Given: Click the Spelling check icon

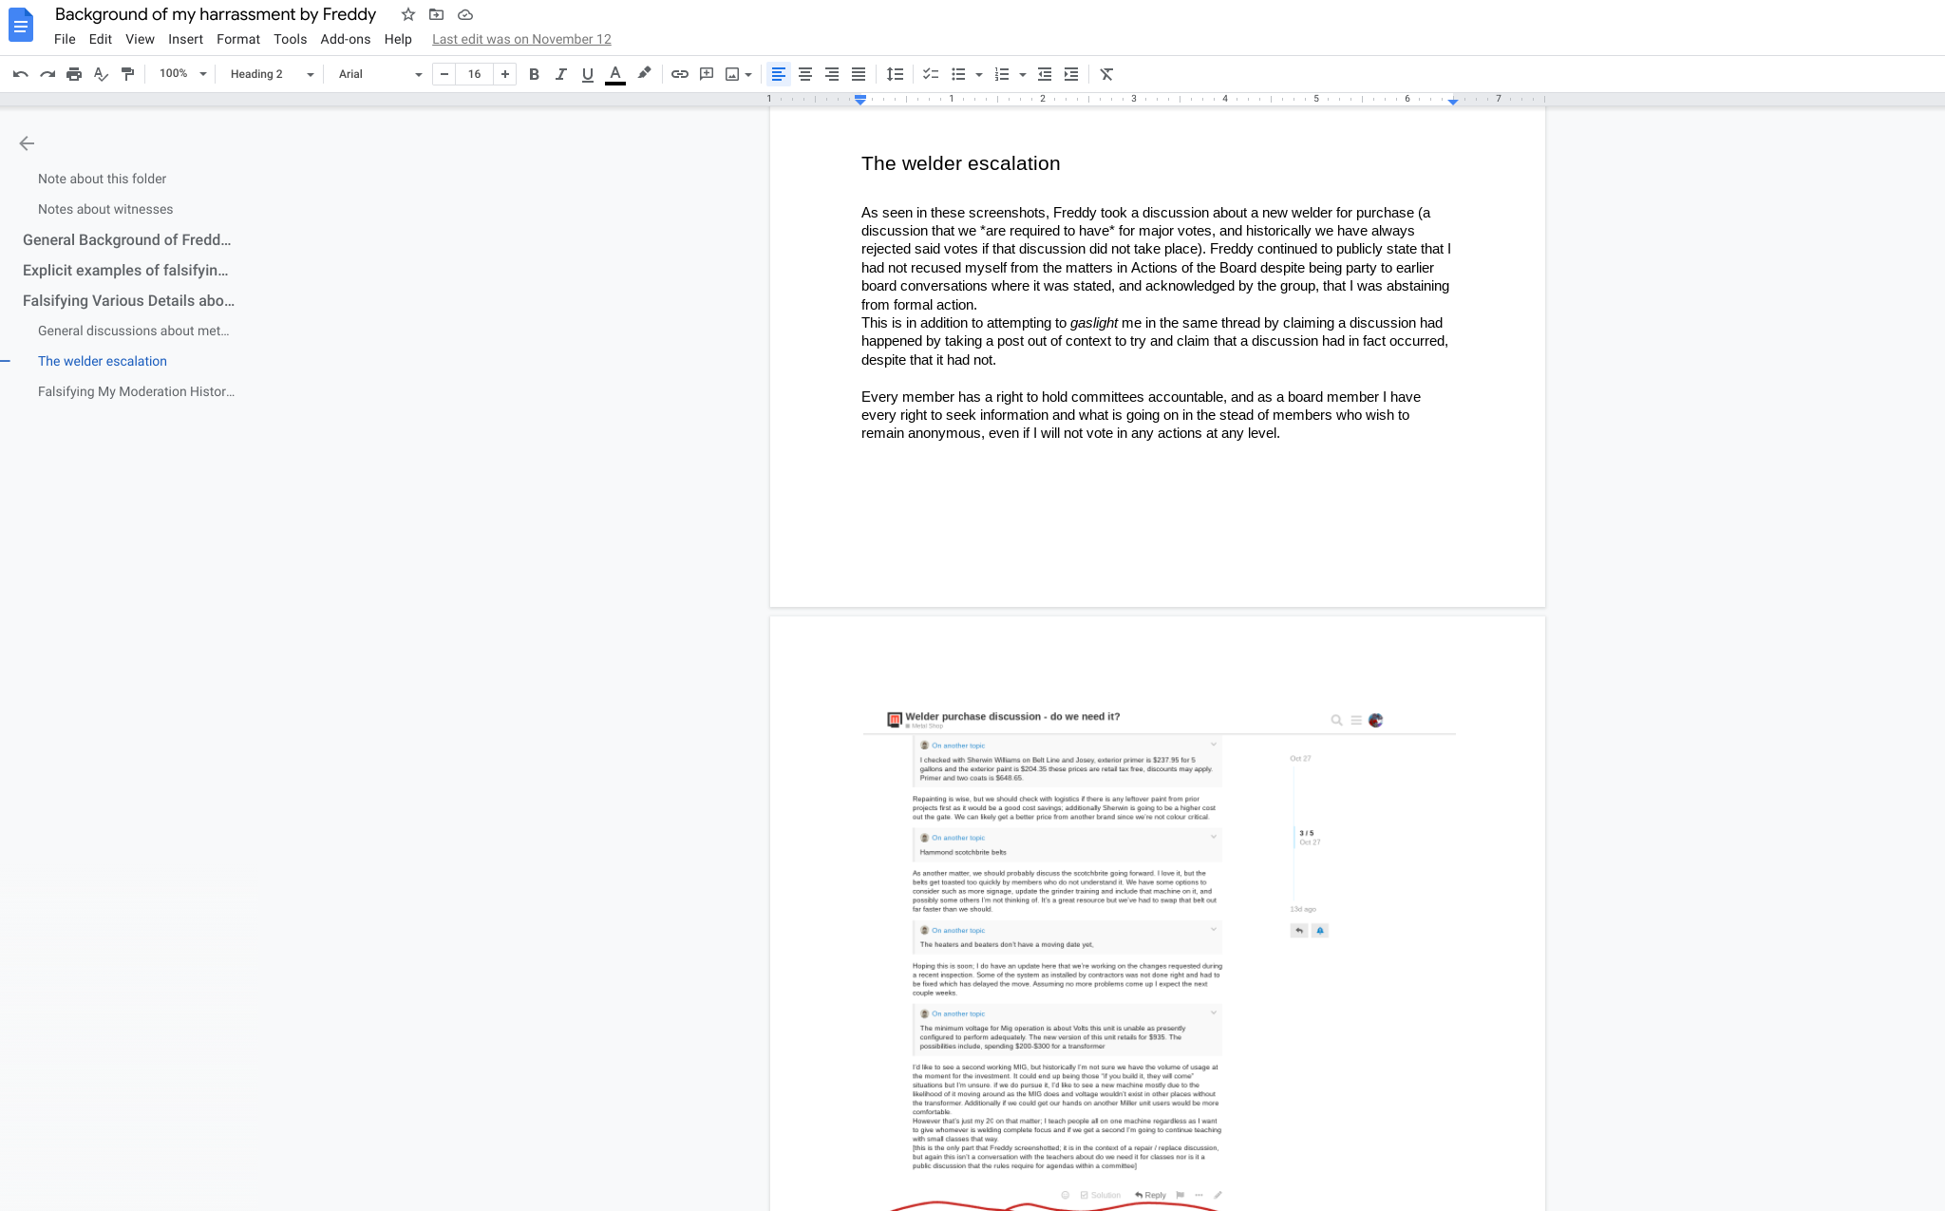Looking at the screenshot, I should [x=101, y=74].
